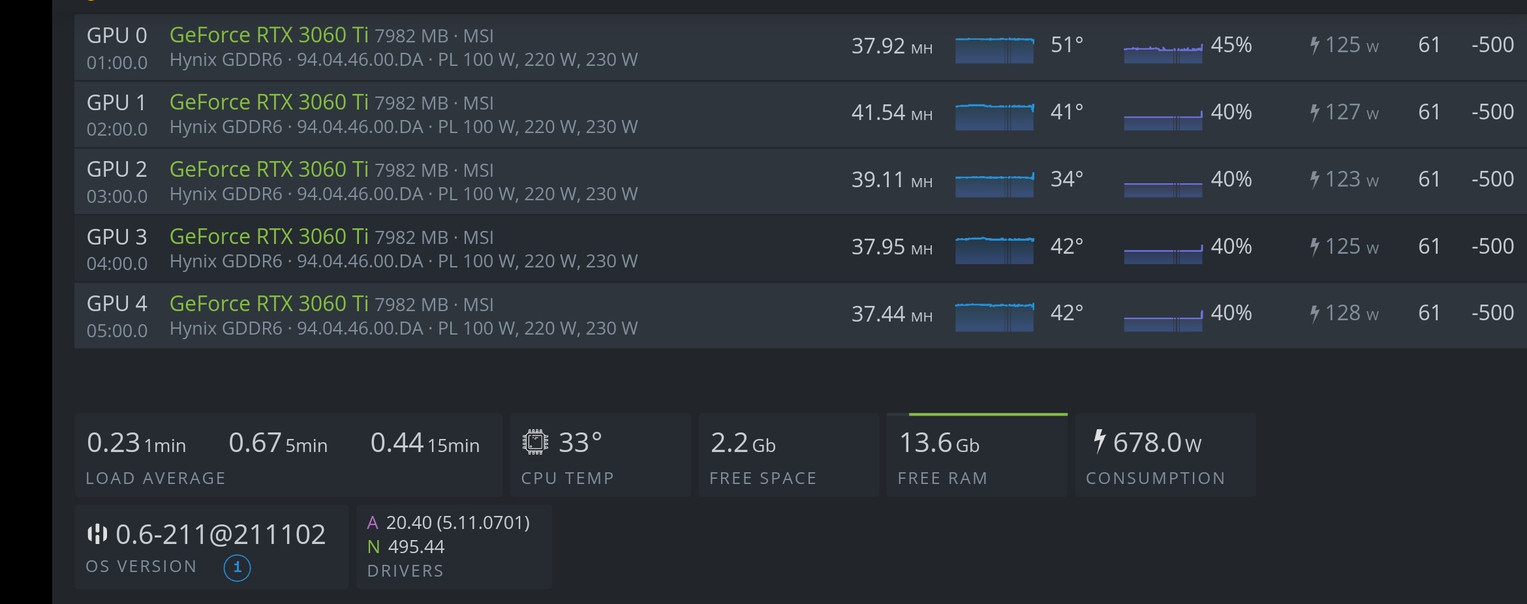1527x604 pixels.
Task: Click the 45% fan reading on GPU 0
Action: pyautogui.click(x=1231, y=46)
